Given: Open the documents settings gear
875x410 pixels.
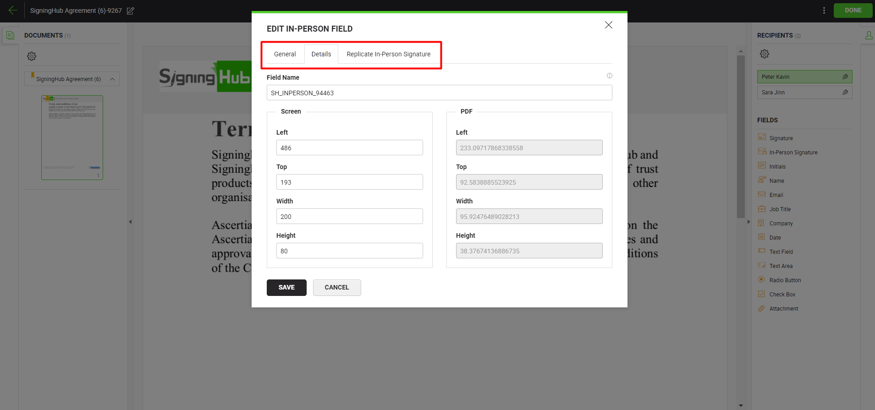Looking at the screenshot, I should pyautogui.click(x=32, y=56).
